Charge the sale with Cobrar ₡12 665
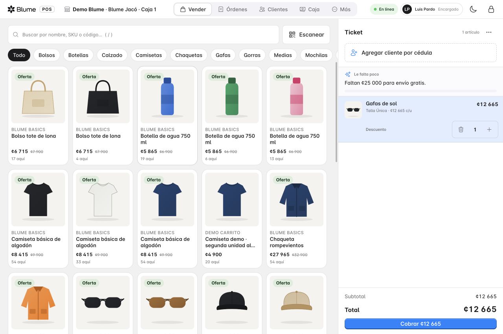This screenshot has width=503, height=334. coord(420,324)
